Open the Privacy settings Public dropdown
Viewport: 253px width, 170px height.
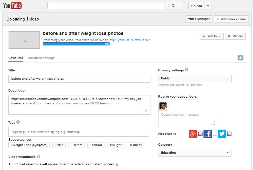click(195, 78)
